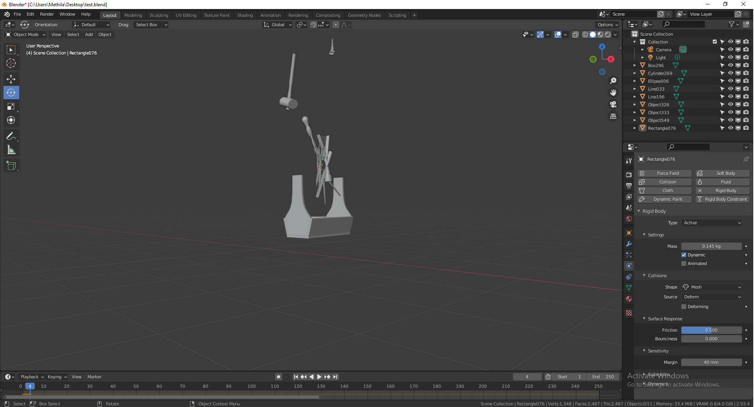754x407 pixels.
Task: Click the Soft Body physics button
Action: (x=723, y=173)
